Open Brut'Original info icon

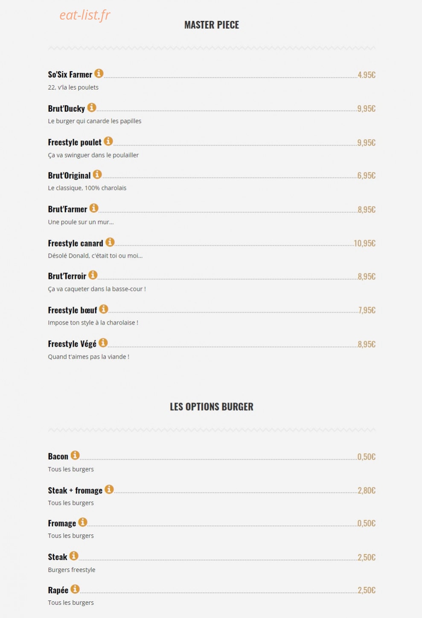pyautogui.click(x=97, y=174)
